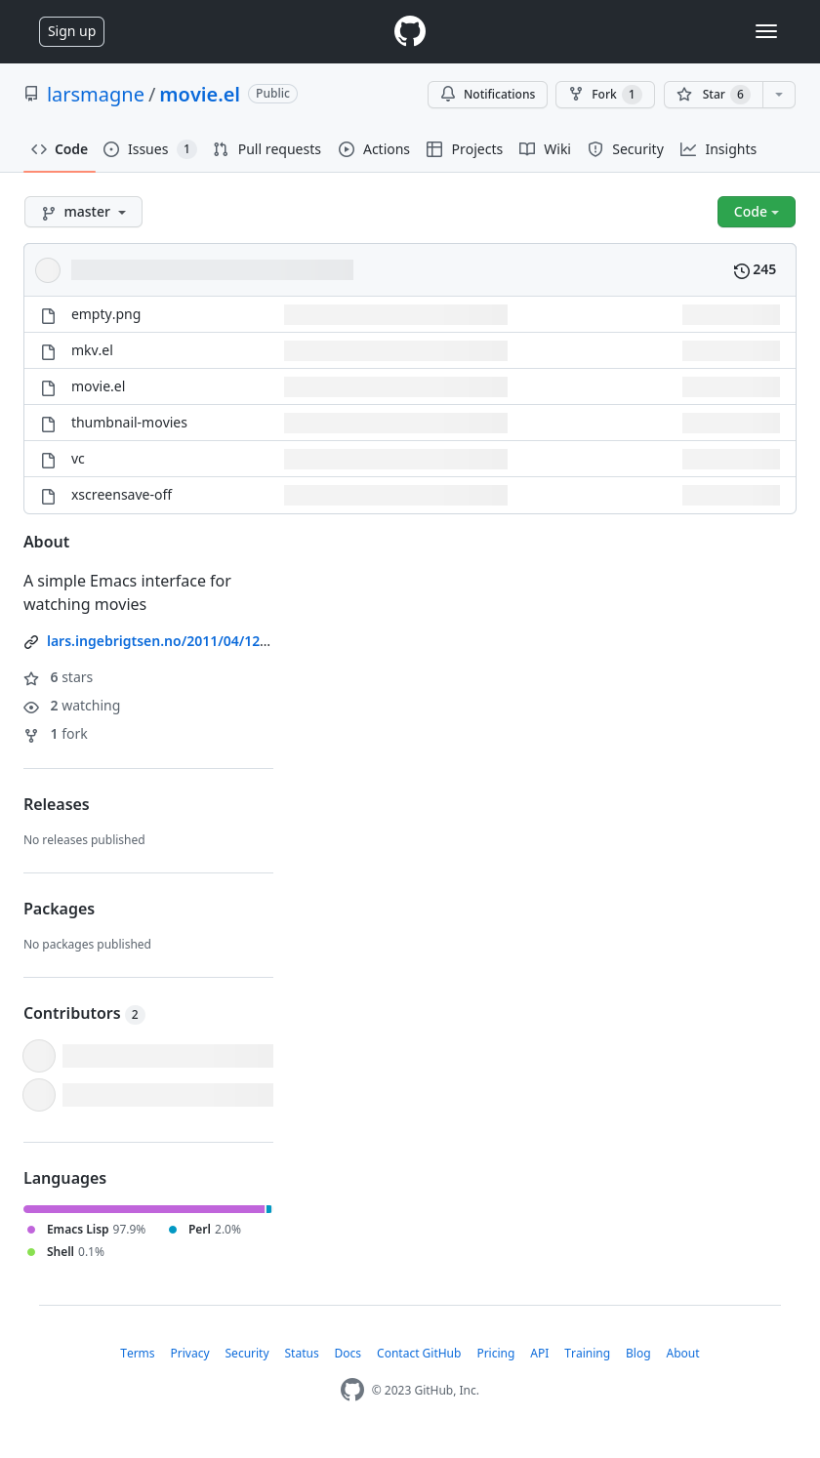Click the link icon beside website URL

[x=31, y=642]
